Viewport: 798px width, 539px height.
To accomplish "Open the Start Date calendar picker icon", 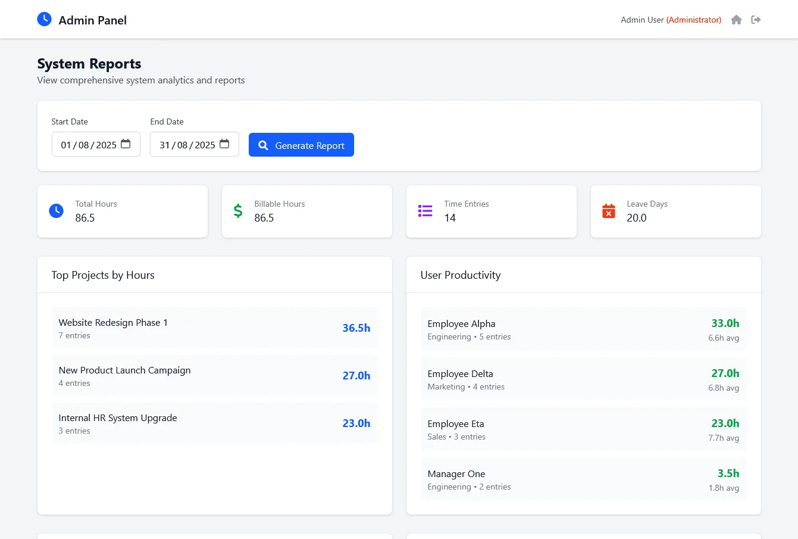I will (x=126, y=144).
